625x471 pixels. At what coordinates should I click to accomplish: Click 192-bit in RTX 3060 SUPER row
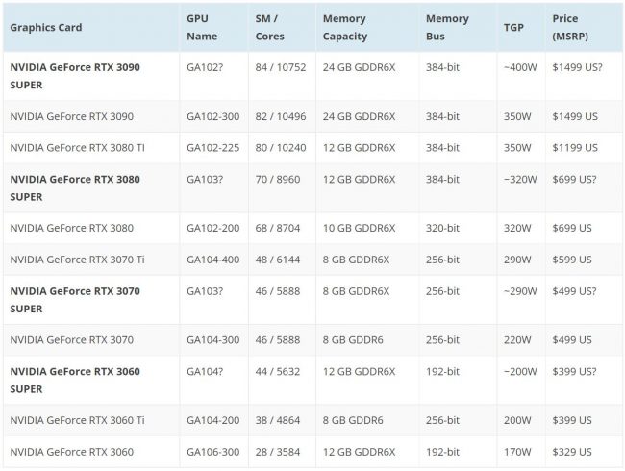tap(442, 372)
